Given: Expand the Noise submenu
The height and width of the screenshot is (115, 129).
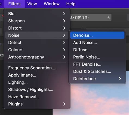Looking at the screenshot, I should pyautogui.click(x=37, y=35).
